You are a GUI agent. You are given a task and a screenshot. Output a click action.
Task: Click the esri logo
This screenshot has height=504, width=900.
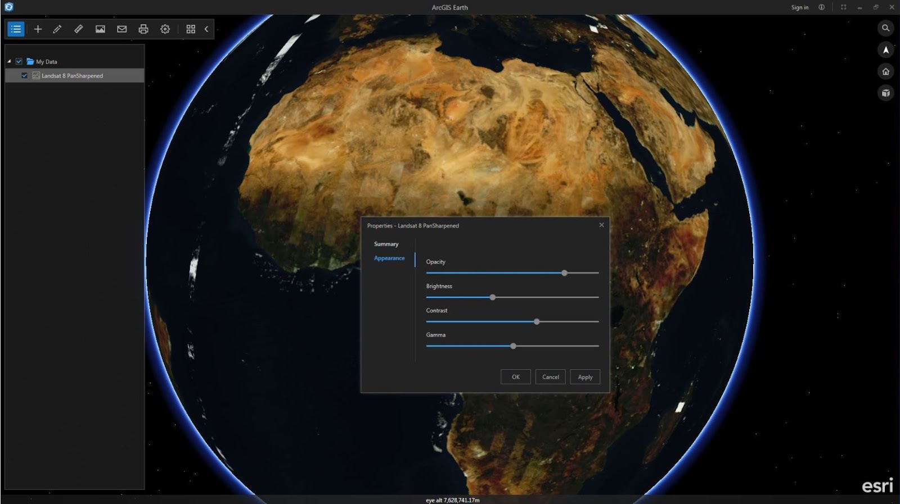pos(877,485)
